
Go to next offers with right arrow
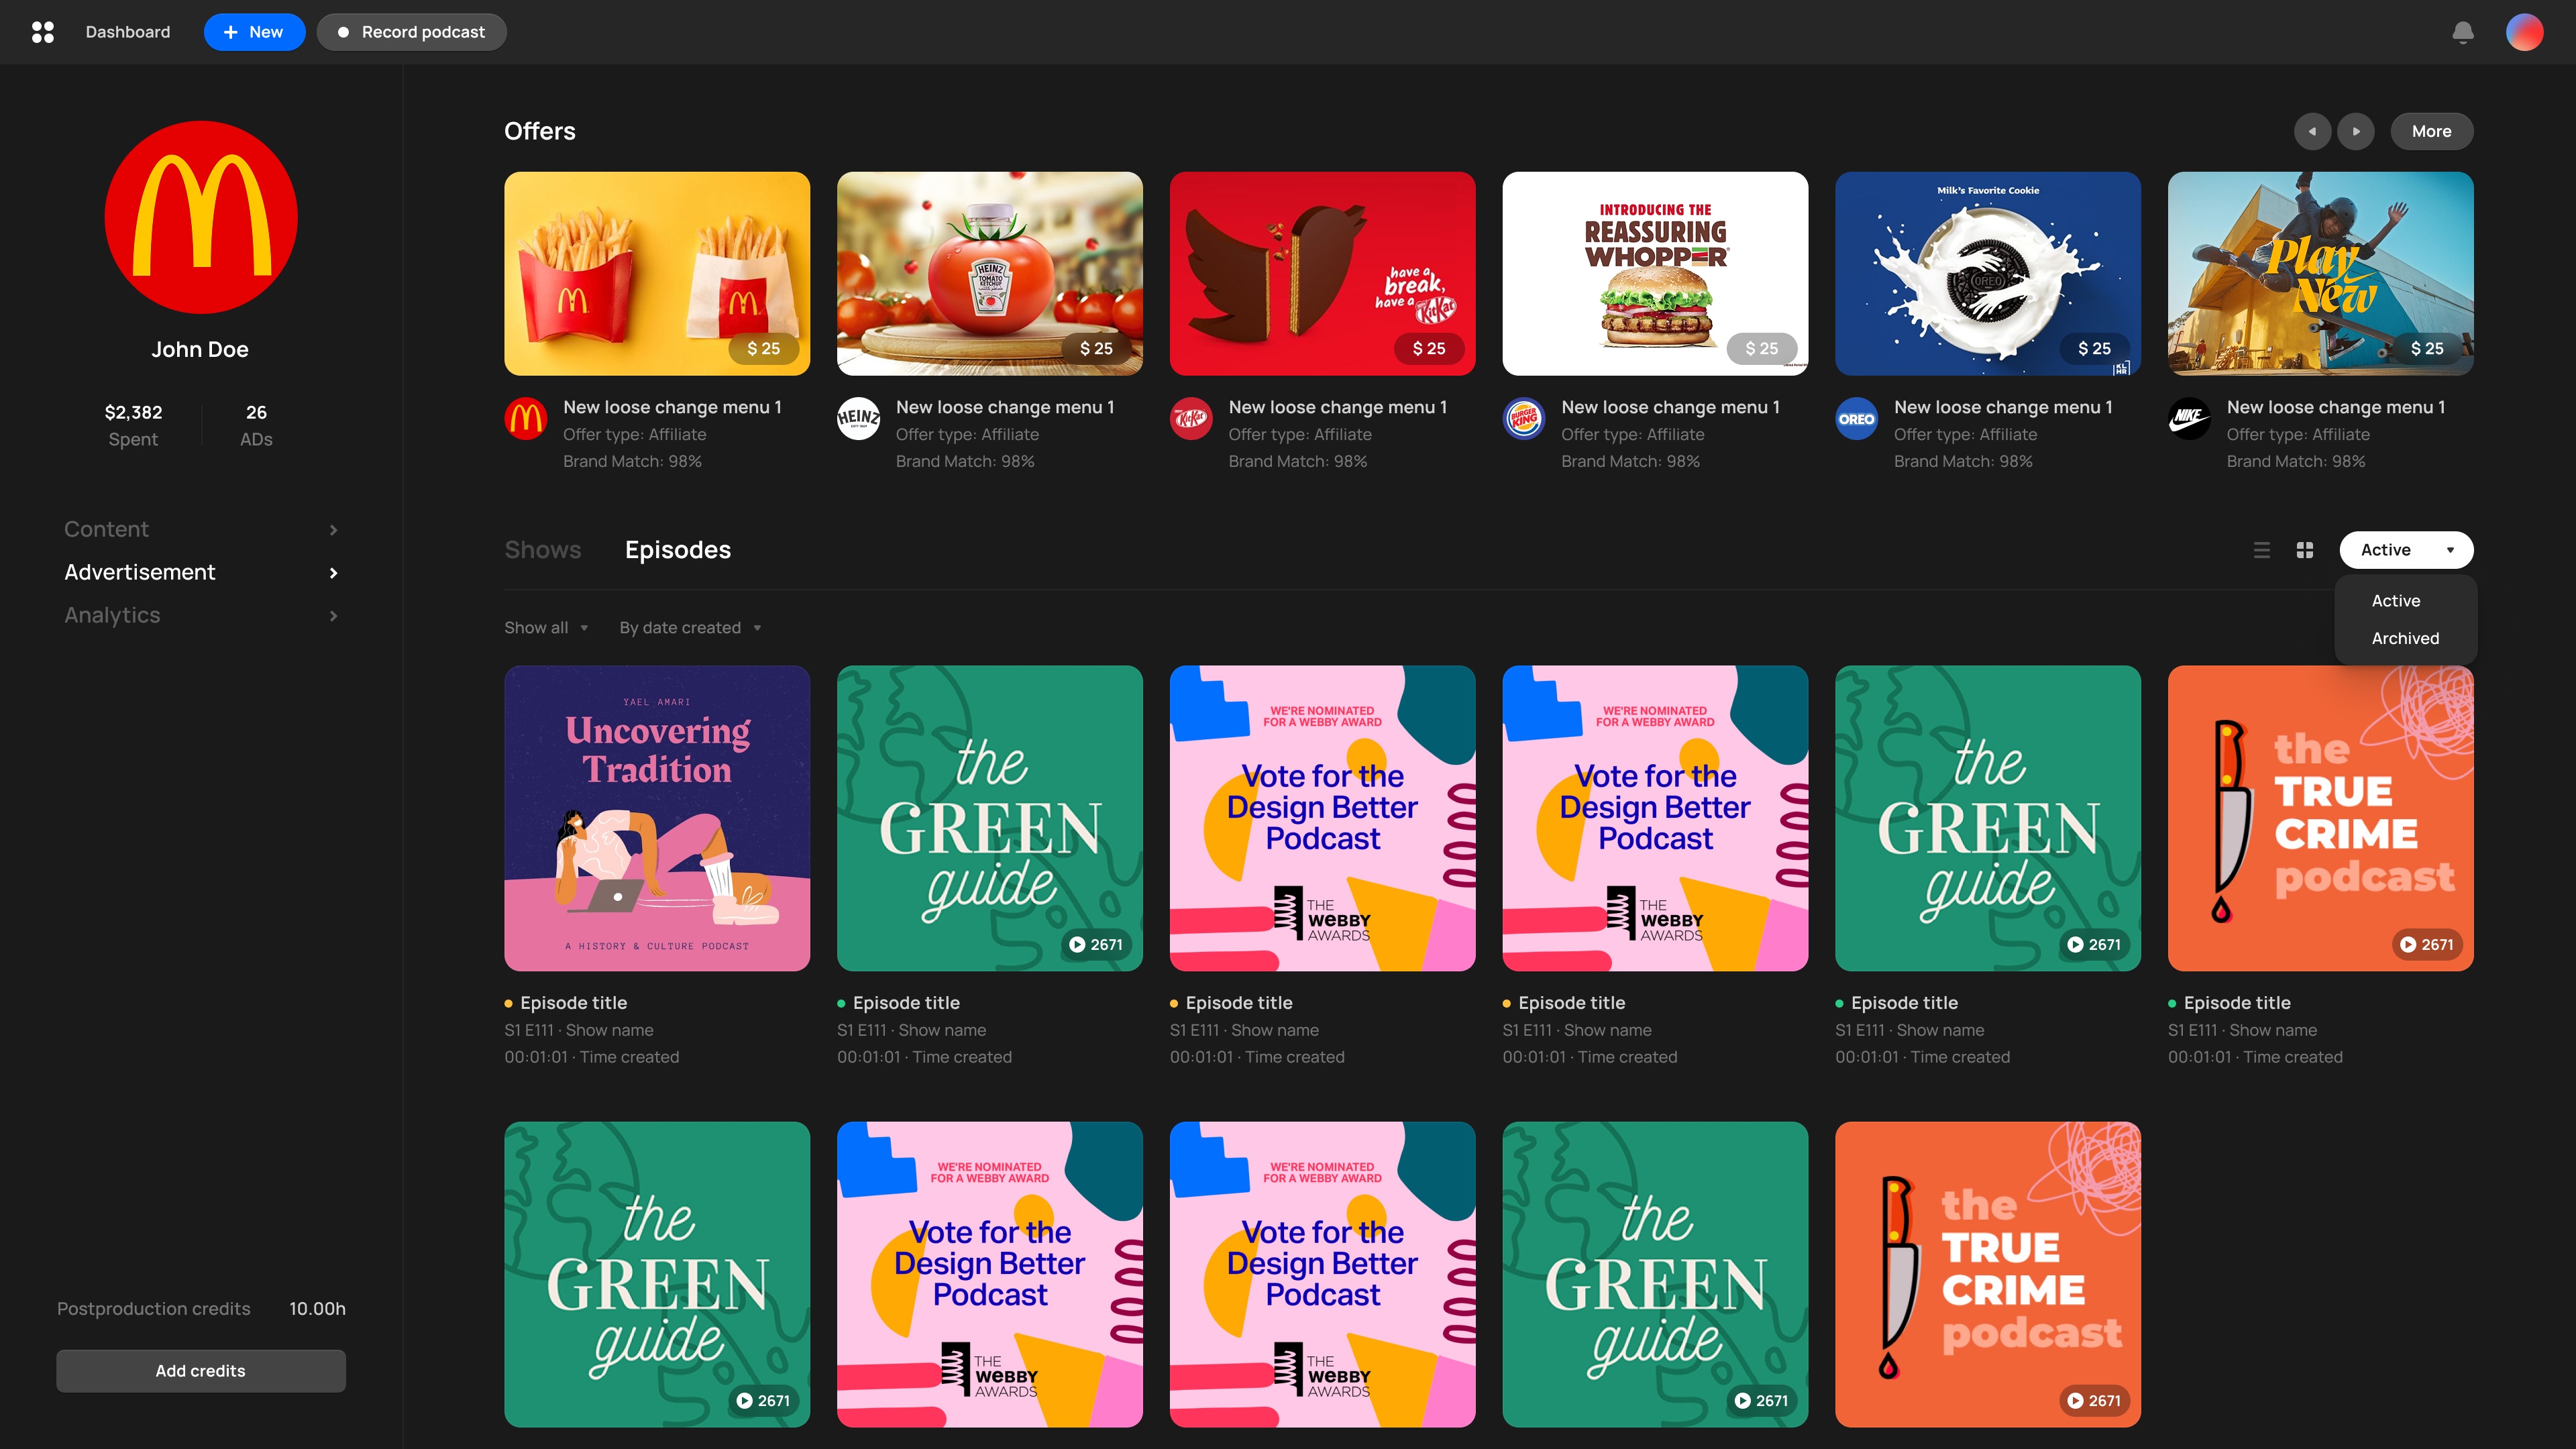(x=2356, y=131)
